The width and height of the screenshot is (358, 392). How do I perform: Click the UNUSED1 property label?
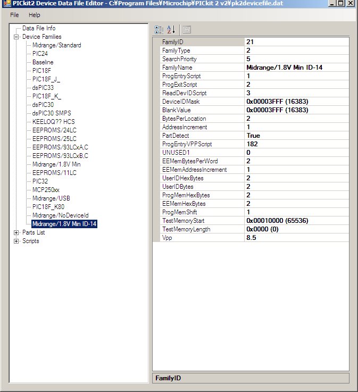(176, 153)
